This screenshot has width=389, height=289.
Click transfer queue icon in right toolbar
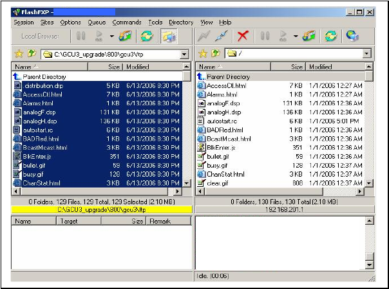[309, 36]
